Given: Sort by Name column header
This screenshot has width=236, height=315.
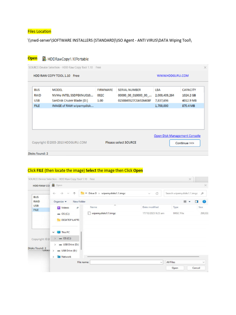Looking at the screenshot, I should 93,207.
